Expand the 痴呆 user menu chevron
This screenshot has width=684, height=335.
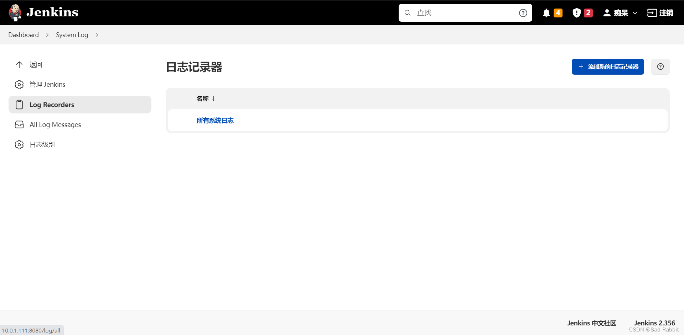636,13
